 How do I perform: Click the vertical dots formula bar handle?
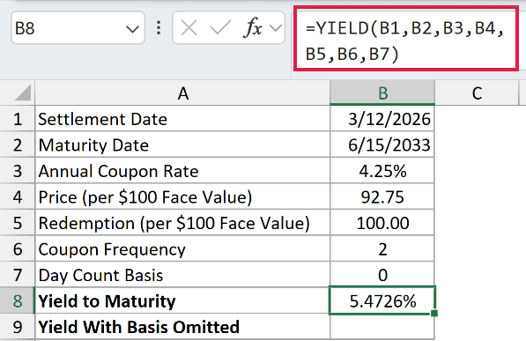(x=159, y=28)
